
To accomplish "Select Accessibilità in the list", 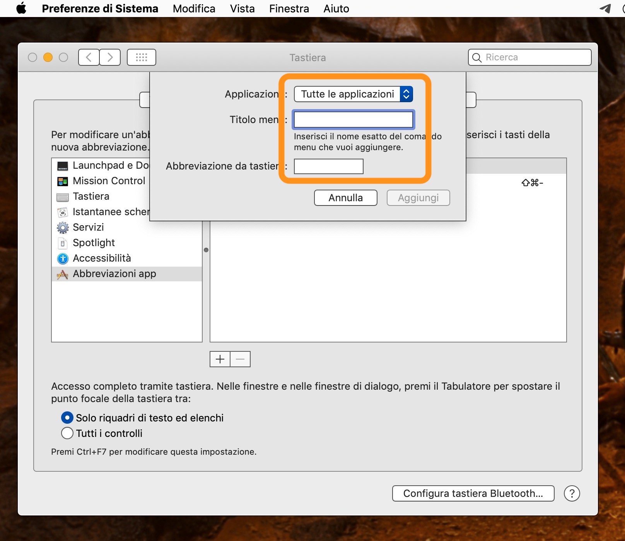I will coord(102,259).
